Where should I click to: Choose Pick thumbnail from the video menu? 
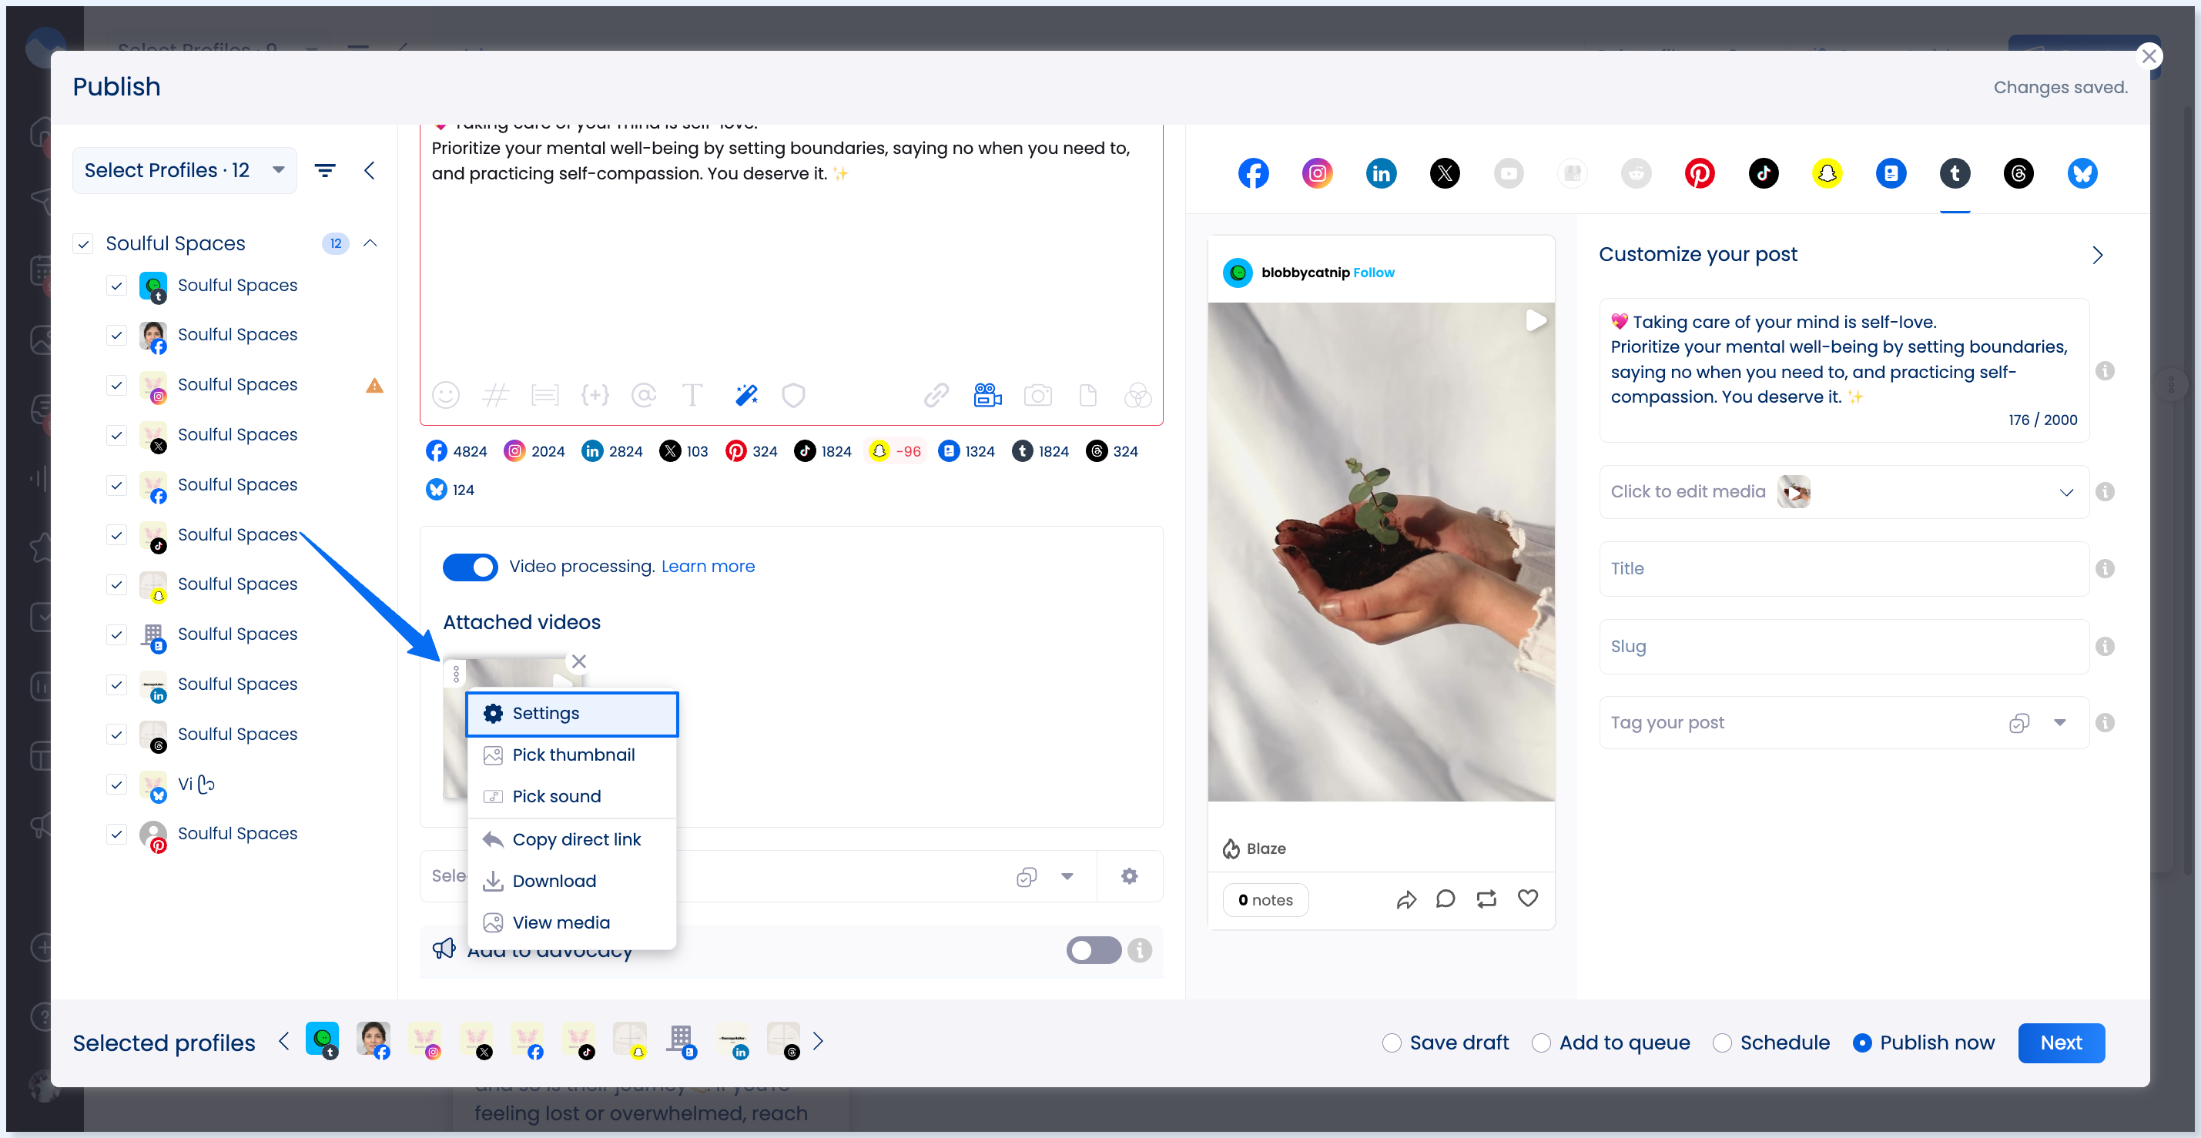[571, 755]
